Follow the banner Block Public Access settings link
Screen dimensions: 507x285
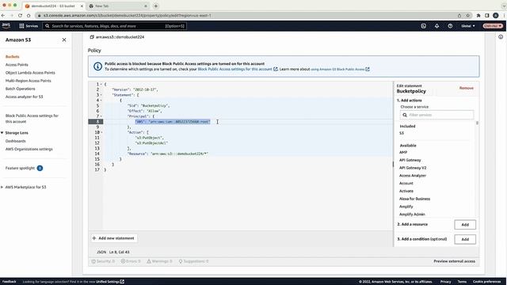point(234,69)
